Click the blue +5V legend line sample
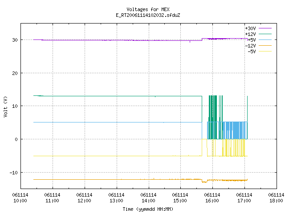The image size is (285, 213). coord(265,39)
